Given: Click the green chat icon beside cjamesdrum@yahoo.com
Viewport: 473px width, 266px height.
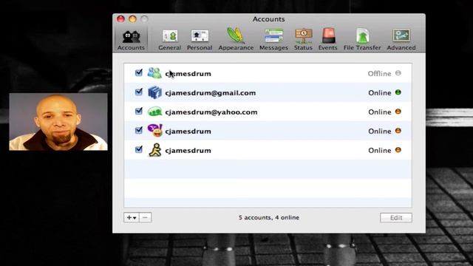Looking at the screenshot, I should click(154, 112).
